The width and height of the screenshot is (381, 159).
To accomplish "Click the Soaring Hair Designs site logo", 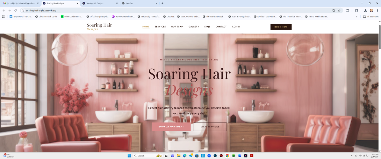I will coord(99,27).
